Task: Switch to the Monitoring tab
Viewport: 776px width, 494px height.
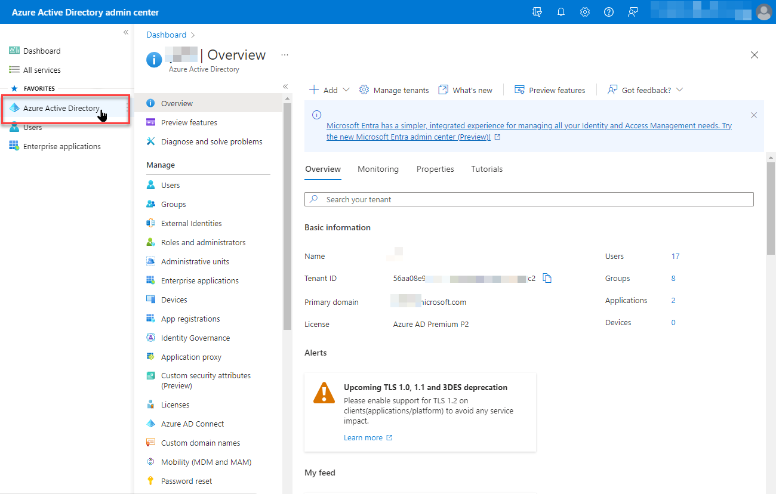Action: coord(378,169)
